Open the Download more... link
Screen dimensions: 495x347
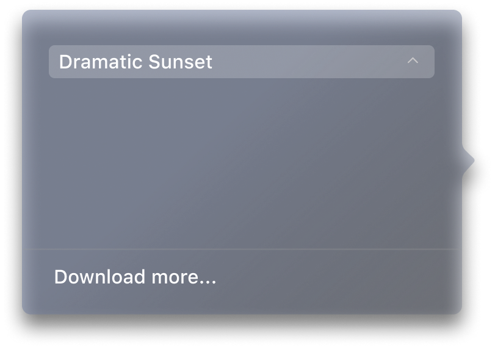click(135, 277)
